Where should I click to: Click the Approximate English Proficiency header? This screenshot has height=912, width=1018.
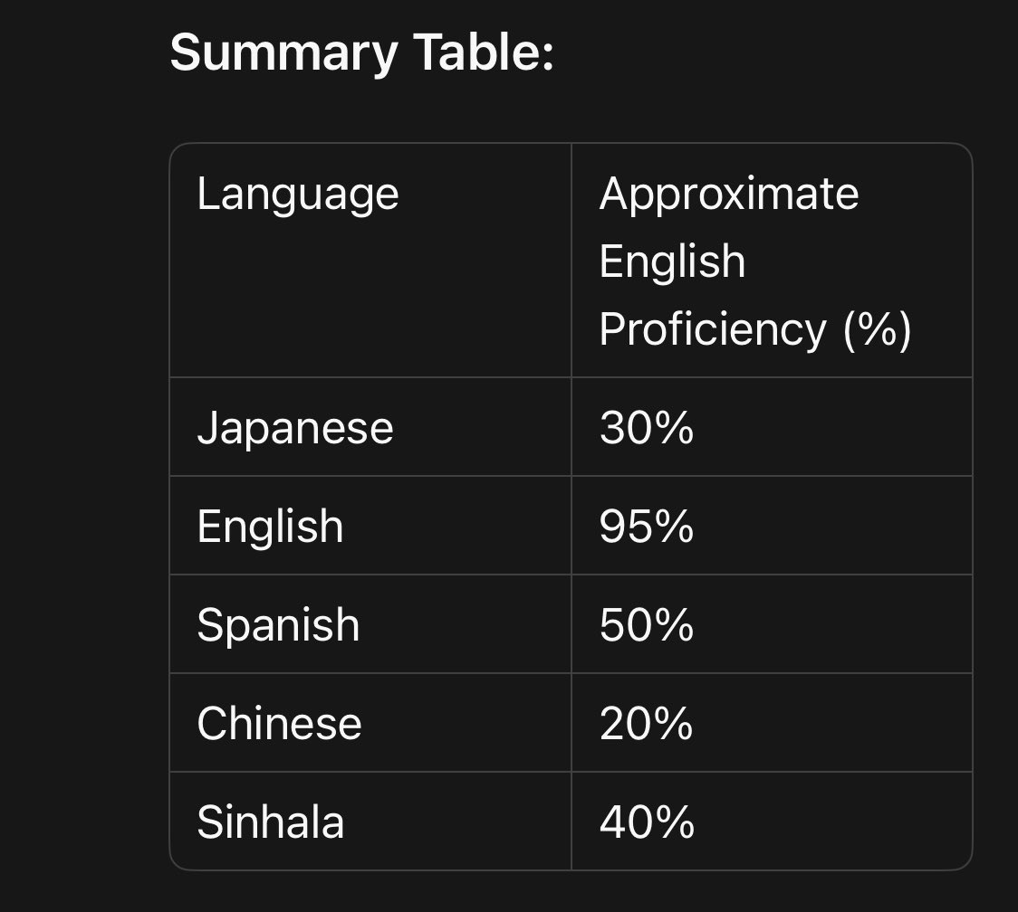click(x=755, y=261)
